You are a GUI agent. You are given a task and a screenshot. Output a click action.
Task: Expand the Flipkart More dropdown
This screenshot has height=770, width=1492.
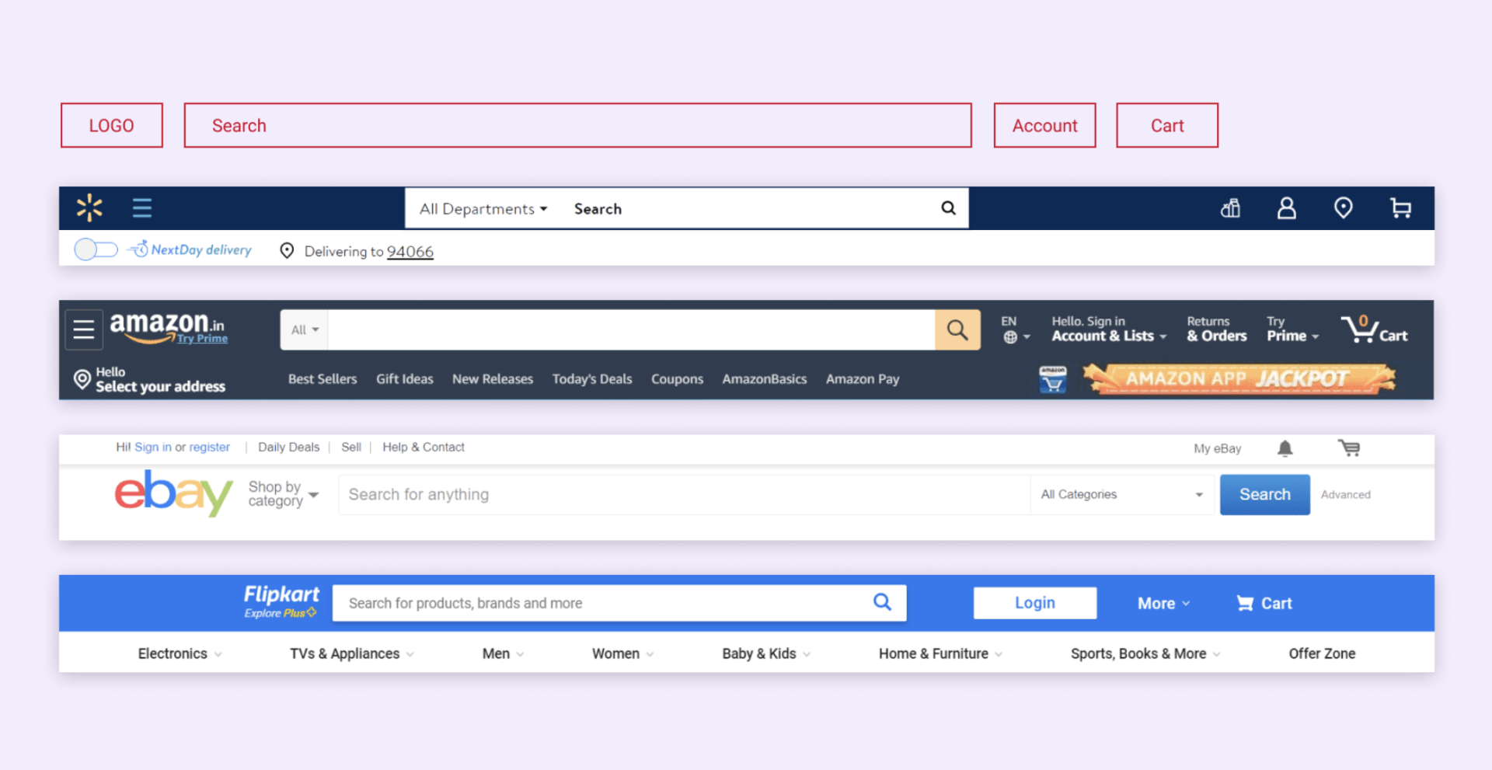tap(1163, 604)
